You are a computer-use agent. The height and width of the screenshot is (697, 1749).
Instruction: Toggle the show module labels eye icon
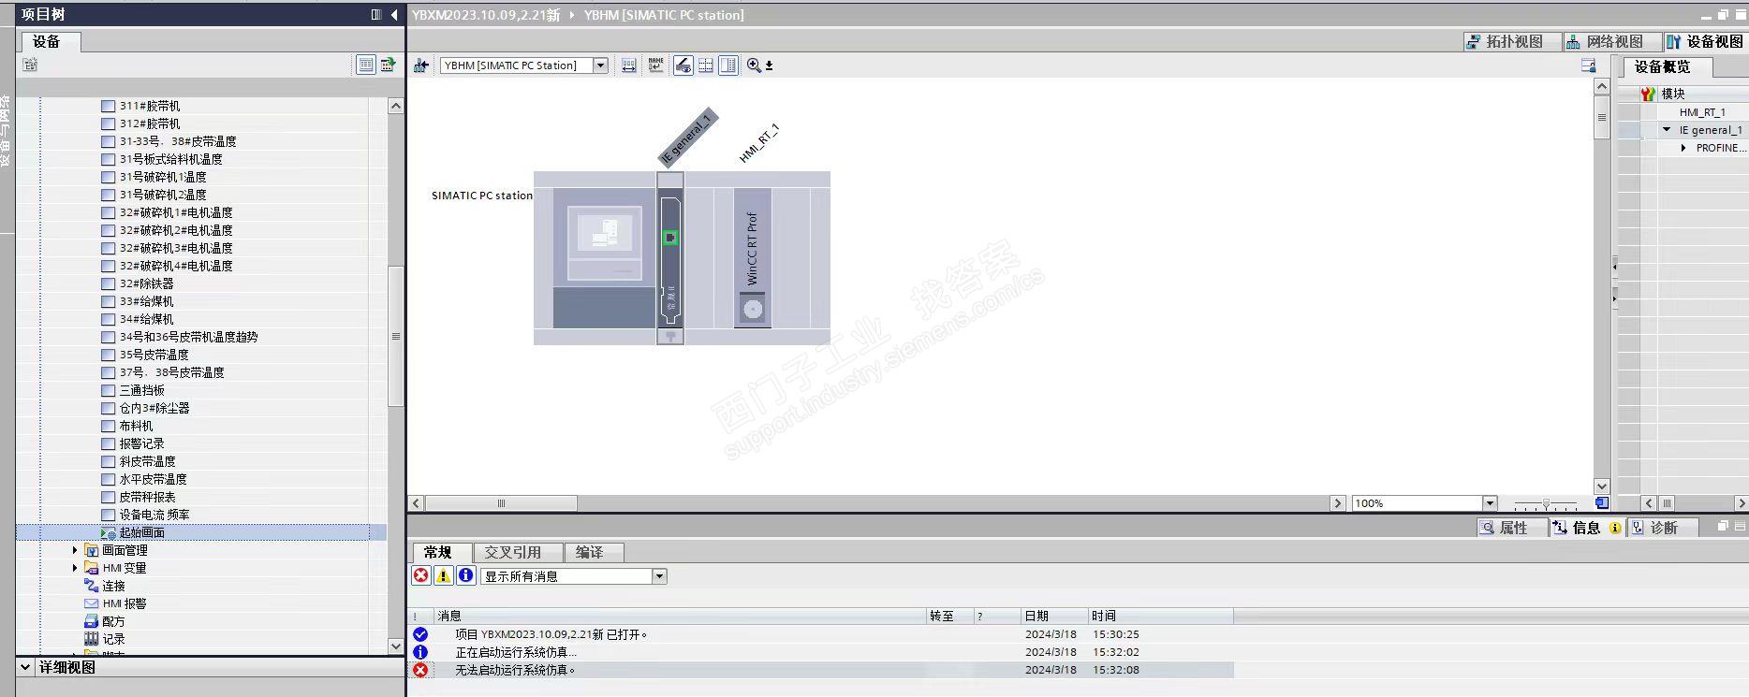tap(683, 65)
